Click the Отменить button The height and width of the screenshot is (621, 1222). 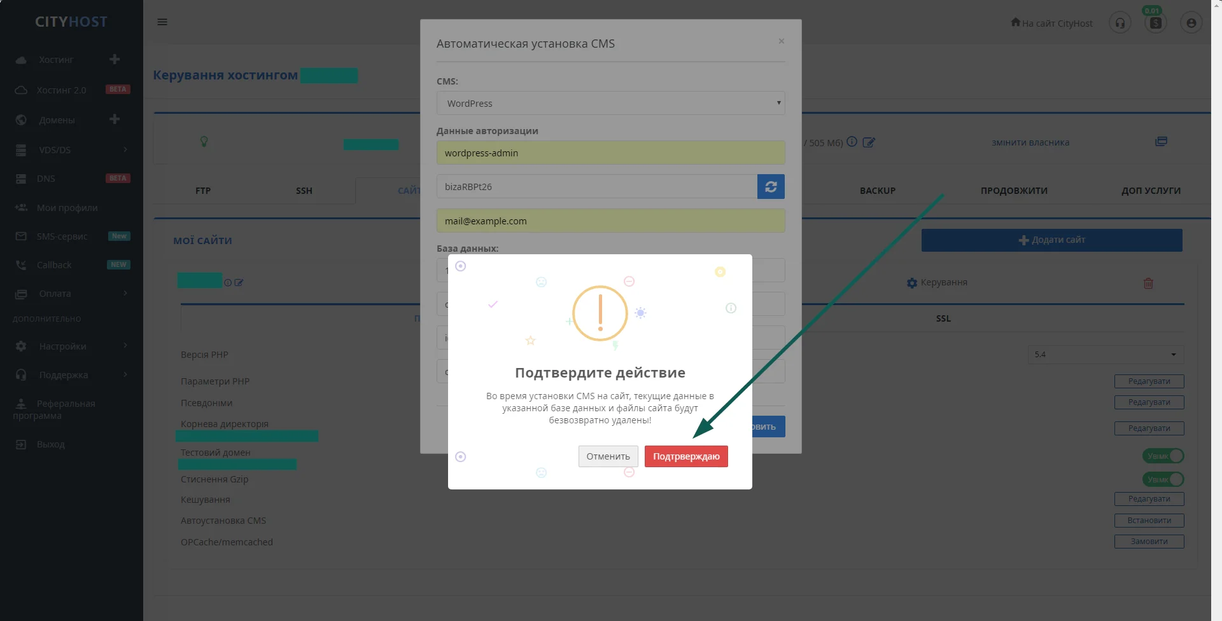point(608,456)
